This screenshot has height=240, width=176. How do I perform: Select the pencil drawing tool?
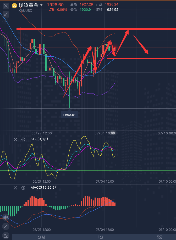[6, 226]
